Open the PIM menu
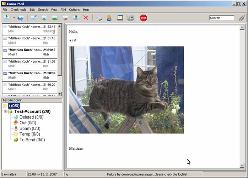 [x=63, y=10]
